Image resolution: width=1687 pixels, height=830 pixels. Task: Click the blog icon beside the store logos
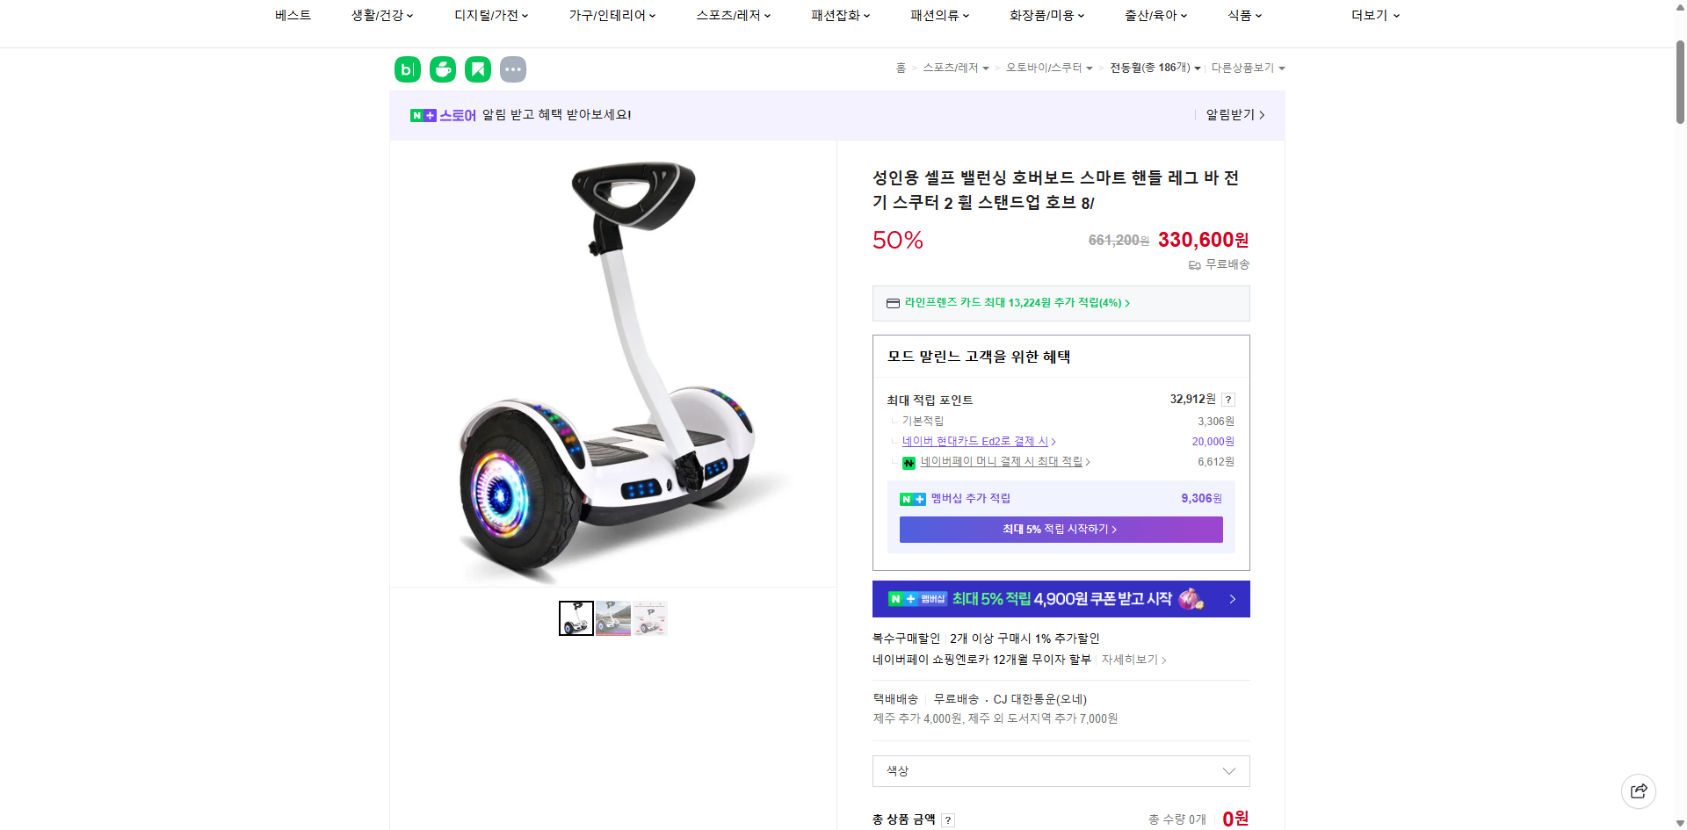pos(407,69)
